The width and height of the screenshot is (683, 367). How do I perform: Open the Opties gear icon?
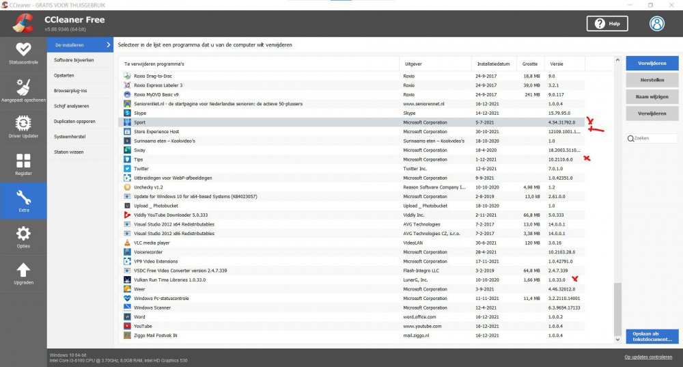[23, 234]
